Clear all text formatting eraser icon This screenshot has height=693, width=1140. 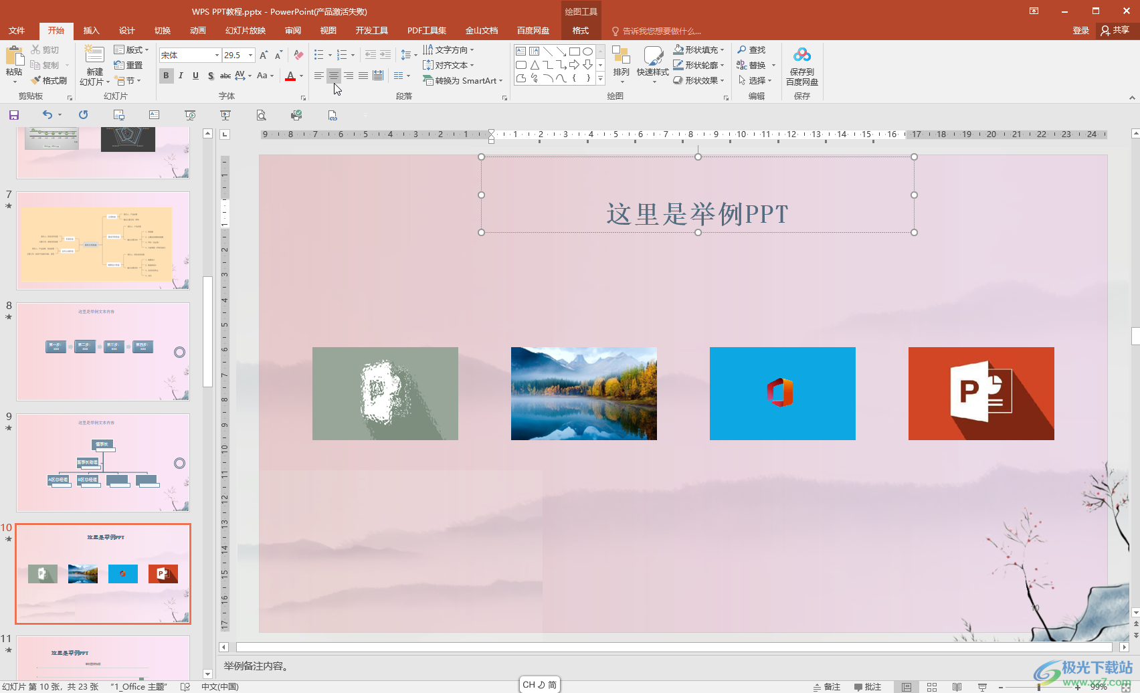pos(298,55)
